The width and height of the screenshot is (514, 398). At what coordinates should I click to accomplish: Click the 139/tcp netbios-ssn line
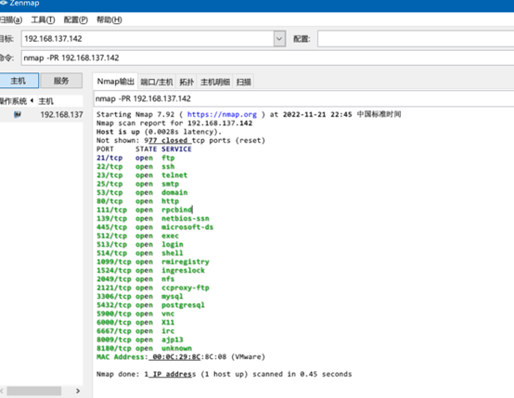tap(153, 218)
